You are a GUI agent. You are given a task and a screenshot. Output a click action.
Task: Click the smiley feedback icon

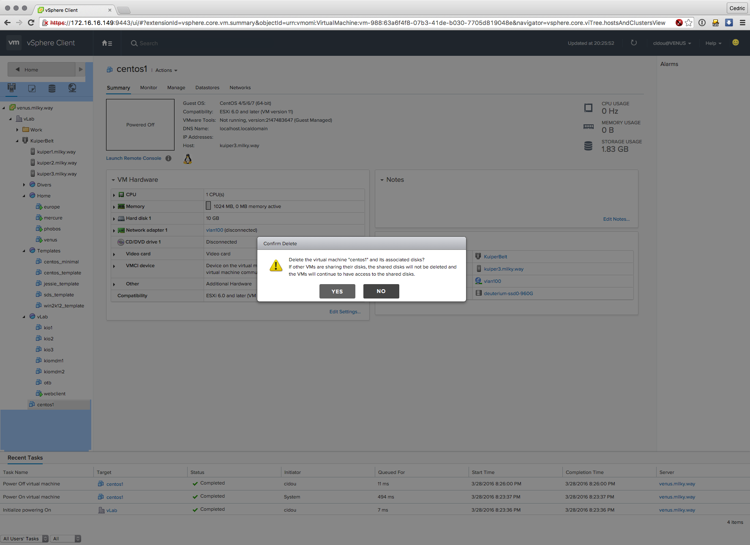(x=735, y=43)
